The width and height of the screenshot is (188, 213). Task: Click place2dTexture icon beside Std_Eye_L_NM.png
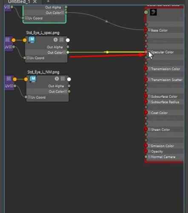pyautogui.click(x=9, y=79)
